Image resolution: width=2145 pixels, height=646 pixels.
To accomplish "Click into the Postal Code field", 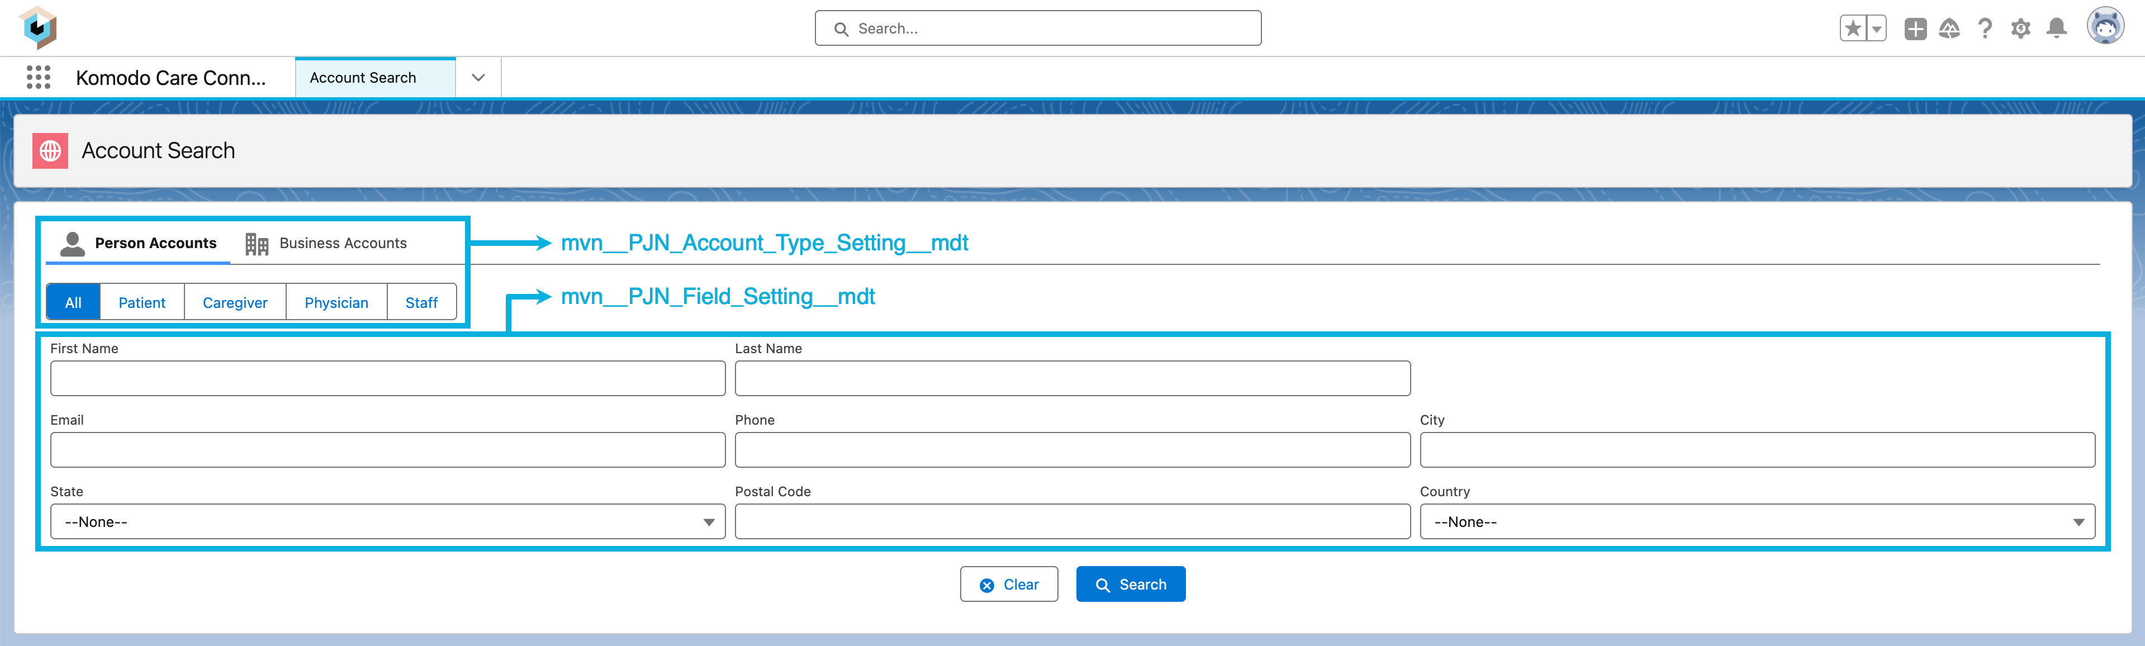I will [1072, 521].
